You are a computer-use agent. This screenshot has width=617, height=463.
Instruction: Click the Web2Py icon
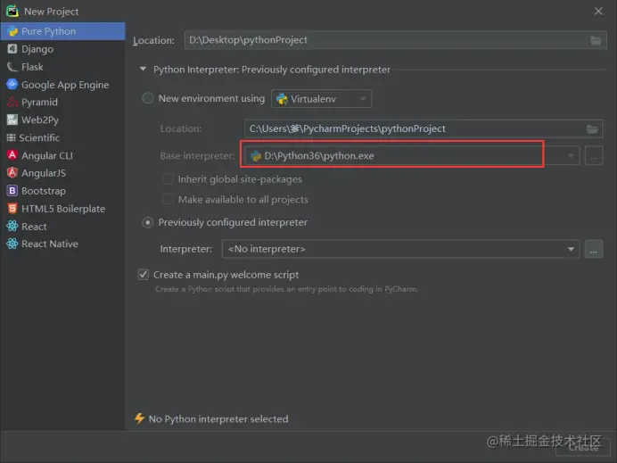(12, 120)
